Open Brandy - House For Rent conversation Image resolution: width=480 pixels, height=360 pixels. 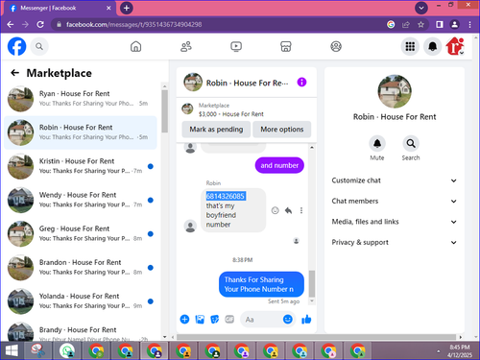[x=81, y=331]
